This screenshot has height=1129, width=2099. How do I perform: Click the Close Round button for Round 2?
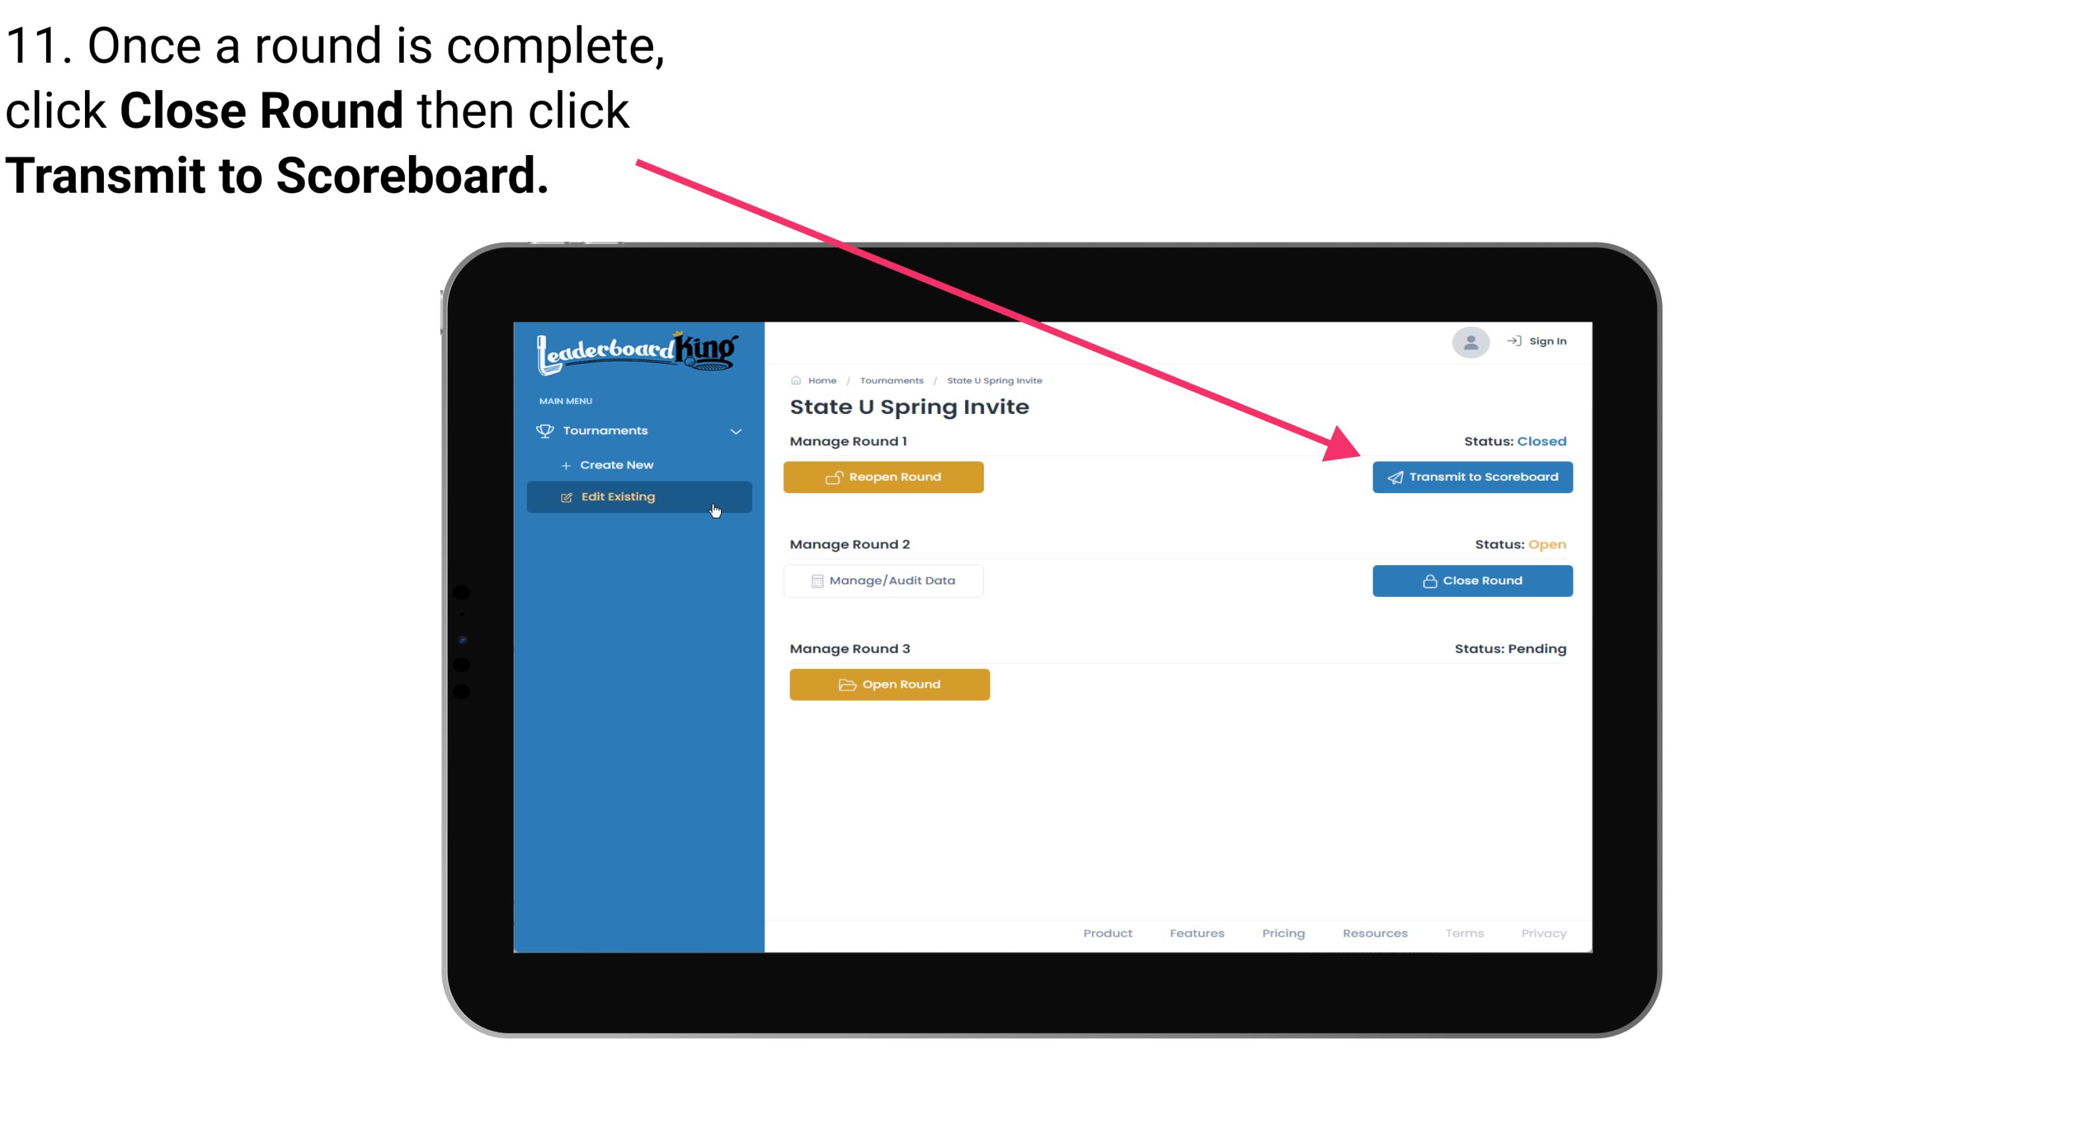(1472, 580)
